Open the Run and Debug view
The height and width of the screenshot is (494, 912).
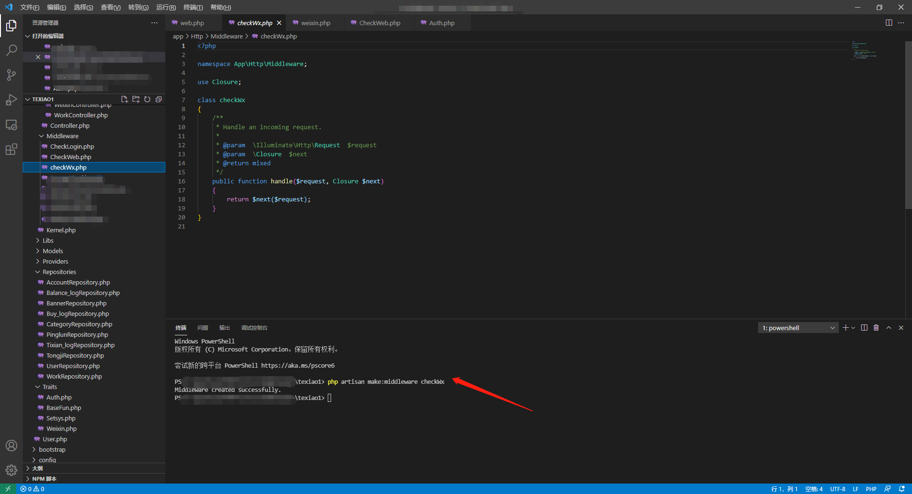point(11,100)
